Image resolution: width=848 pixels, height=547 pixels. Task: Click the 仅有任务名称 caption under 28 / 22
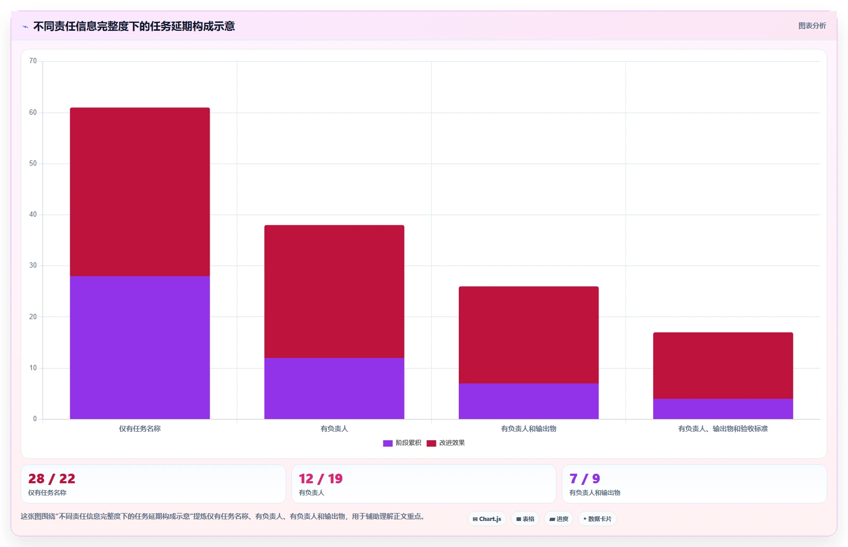click(47, 493)
